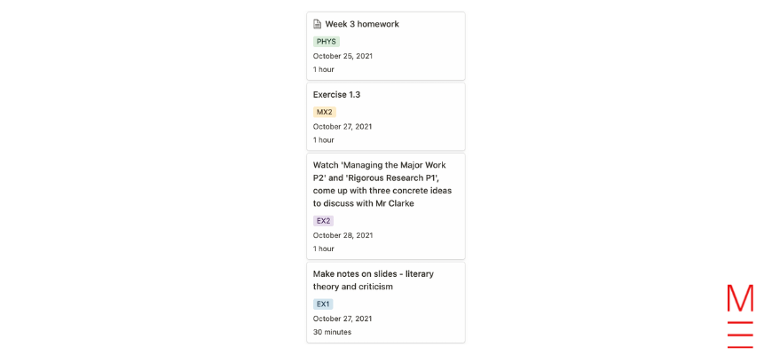Click the October 28, 2021 date
The width and height of the screenshot is (772, 355).
(x=343, y=235)
